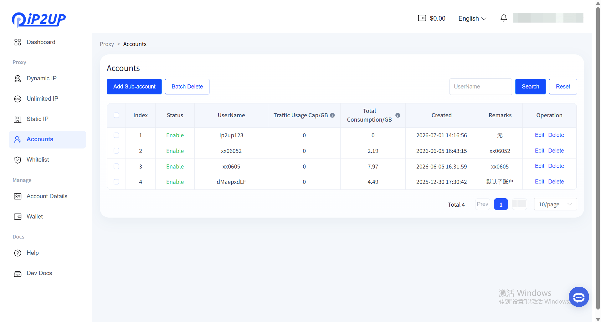Screen dimensions: 601x322
Task: Delete the dMaepxdLF account
Action: [x=556, y=182]
